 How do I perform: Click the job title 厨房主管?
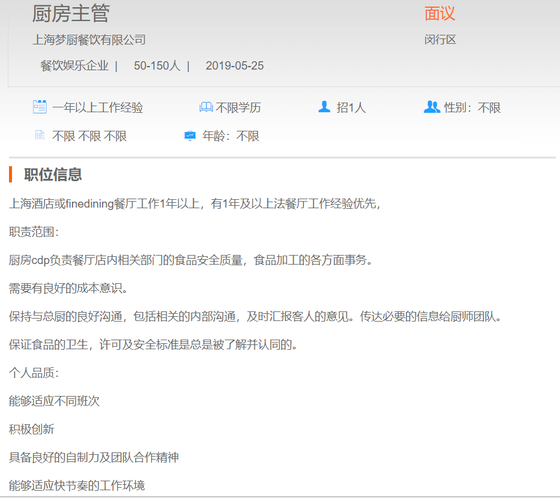[x=71, y=14]
